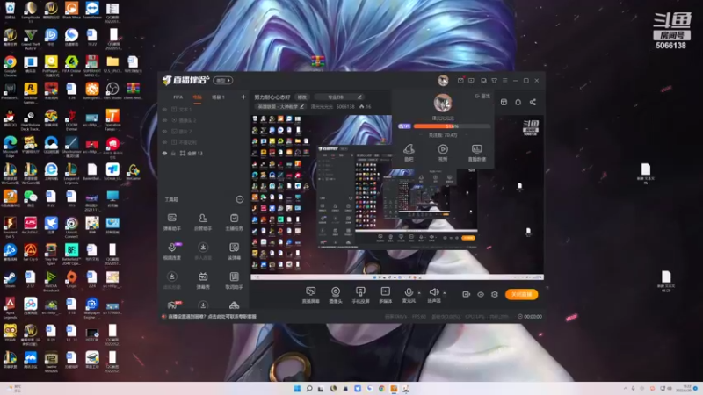Open the shirt-shaped icon menu in title bar
703x395 pixels.
494,81
